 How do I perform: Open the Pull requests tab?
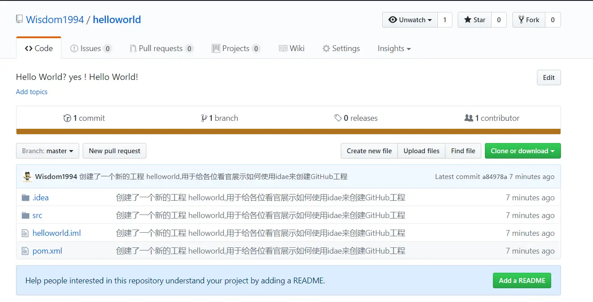pos(161,48)
